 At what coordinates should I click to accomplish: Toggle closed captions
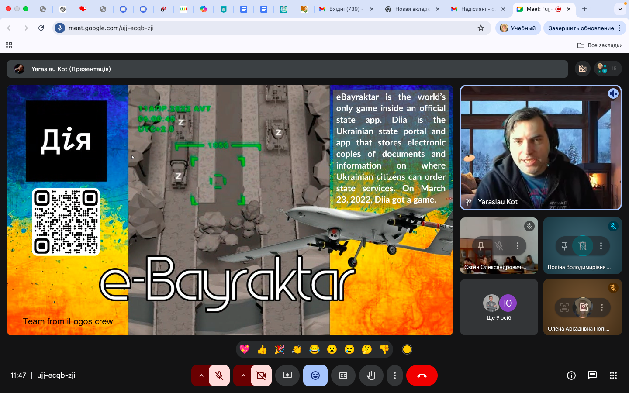343,376
